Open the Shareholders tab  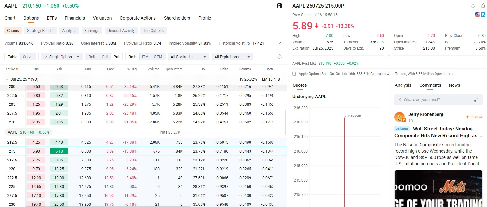pos(177,18)
